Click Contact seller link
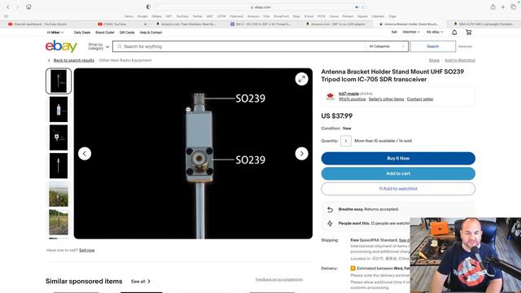Screen dimensions: 521x293 pyautogui.click(x=420, y=99)
